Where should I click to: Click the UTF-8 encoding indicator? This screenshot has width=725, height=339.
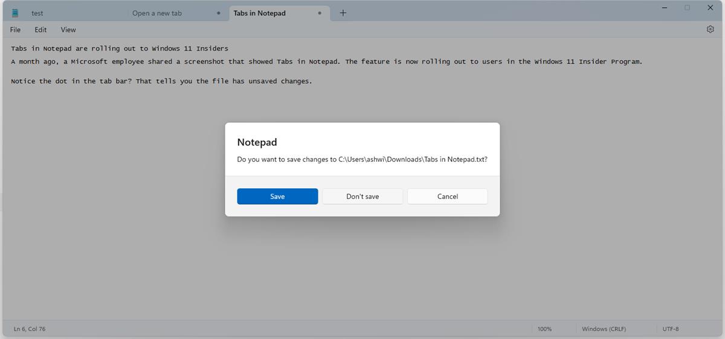pyautogui.click(x=671, y=329)
